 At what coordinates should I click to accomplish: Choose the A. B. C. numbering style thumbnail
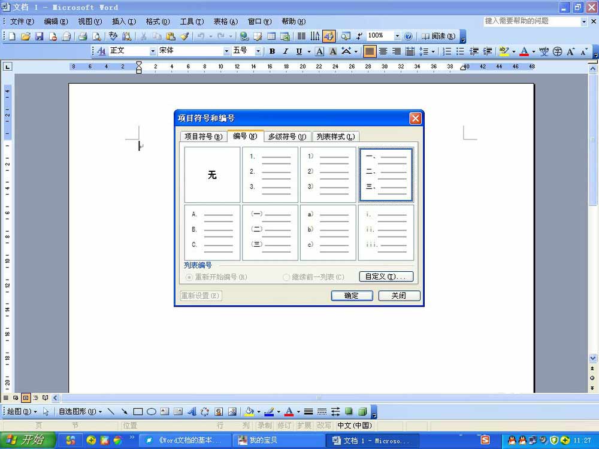point(212,233)
